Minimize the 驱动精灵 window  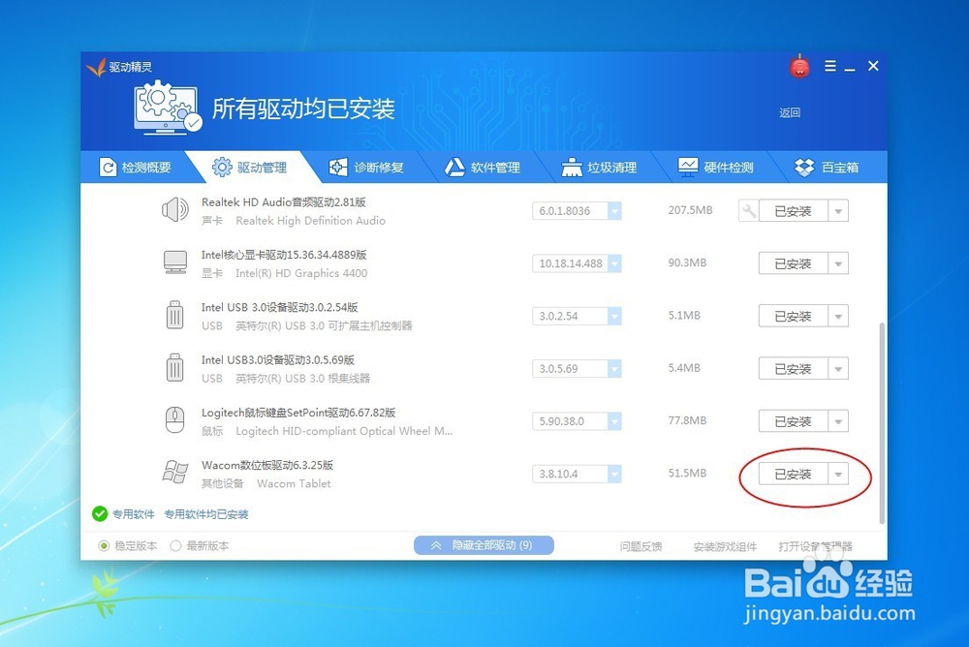click(850, 67)
